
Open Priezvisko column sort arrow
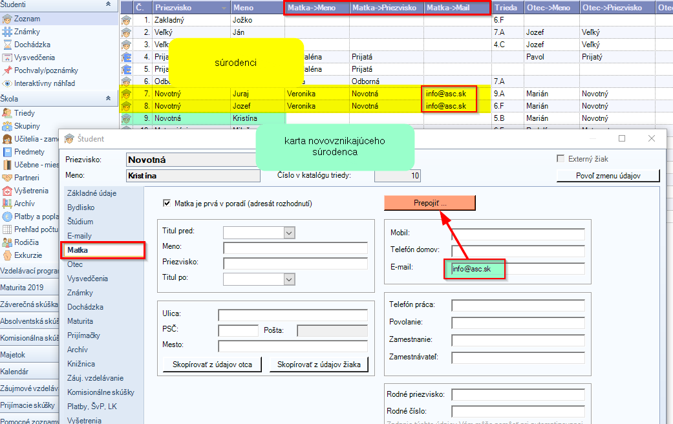[224, 8]
